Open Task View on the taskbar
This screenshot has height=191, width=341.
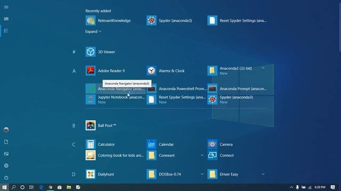[x=31, y=187]
